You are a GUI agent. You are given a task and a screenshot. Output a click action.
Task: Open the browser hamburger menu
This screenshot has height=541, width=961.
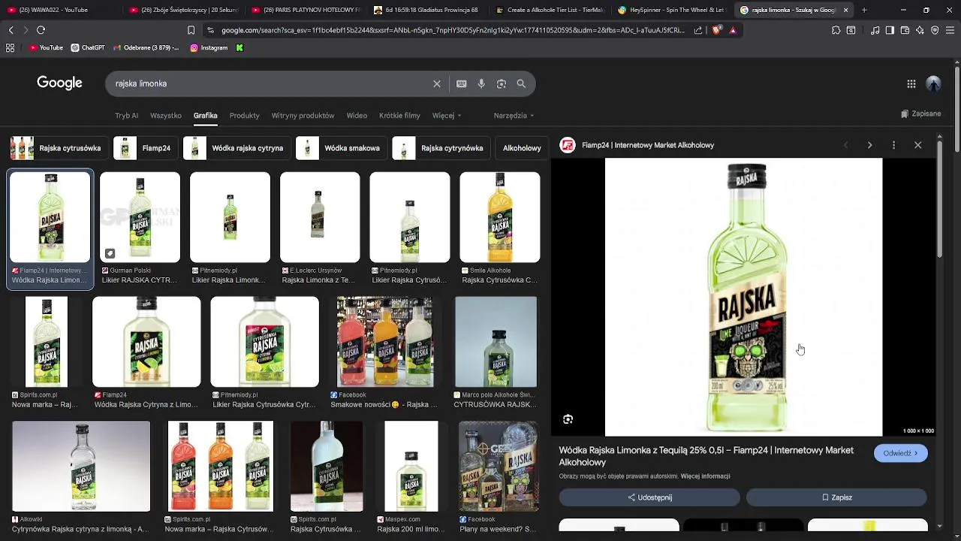tap(950, 30)
